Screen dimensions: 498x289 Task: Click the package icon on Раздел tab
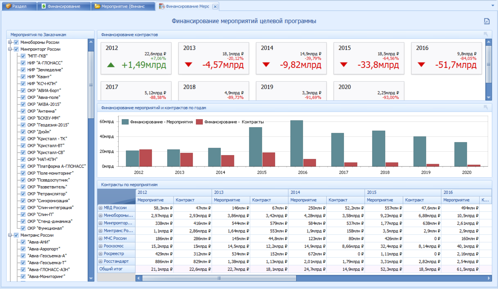pos(9,6)
